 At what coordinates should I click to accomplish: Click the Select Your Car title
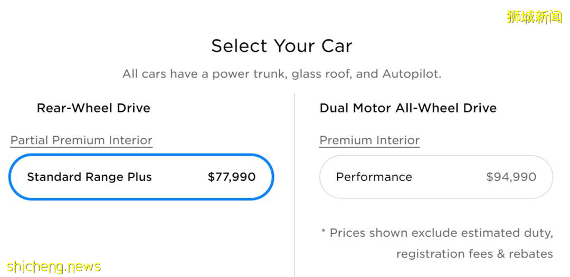tap(281, 46)
